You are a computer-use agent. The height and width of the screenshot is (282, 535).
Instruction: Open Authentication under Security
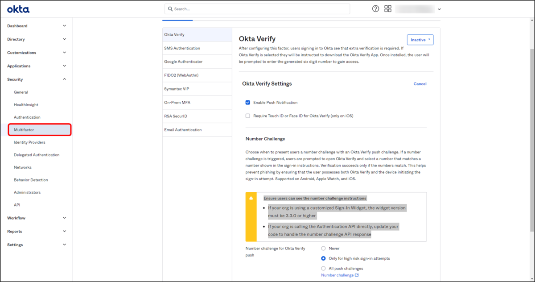click(x=27, y=117)
